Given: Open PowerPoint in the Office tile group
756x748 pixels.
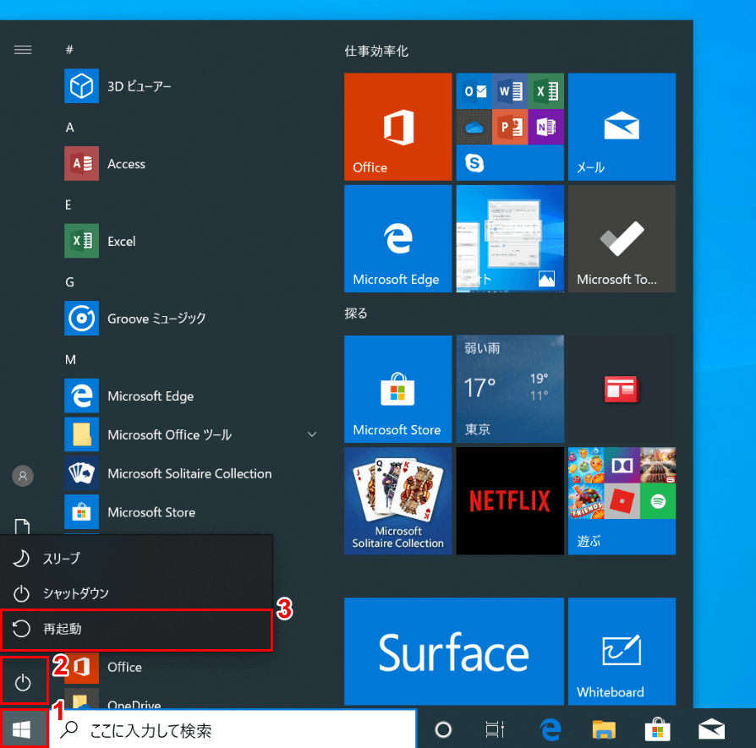Looking at the screenshot, I should pyautogui.click(x=510, y=127).
